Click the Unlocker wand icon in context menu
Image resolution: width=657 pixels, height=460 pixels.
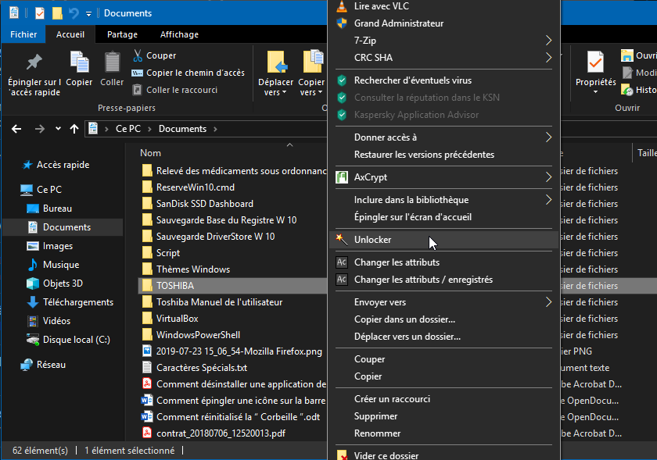coord(341,240)
